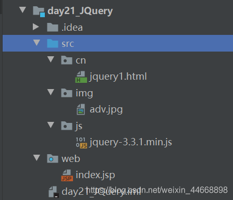
Task: Click the blue src folder icon
Action: pyautogui.click(x=53, y=43)
